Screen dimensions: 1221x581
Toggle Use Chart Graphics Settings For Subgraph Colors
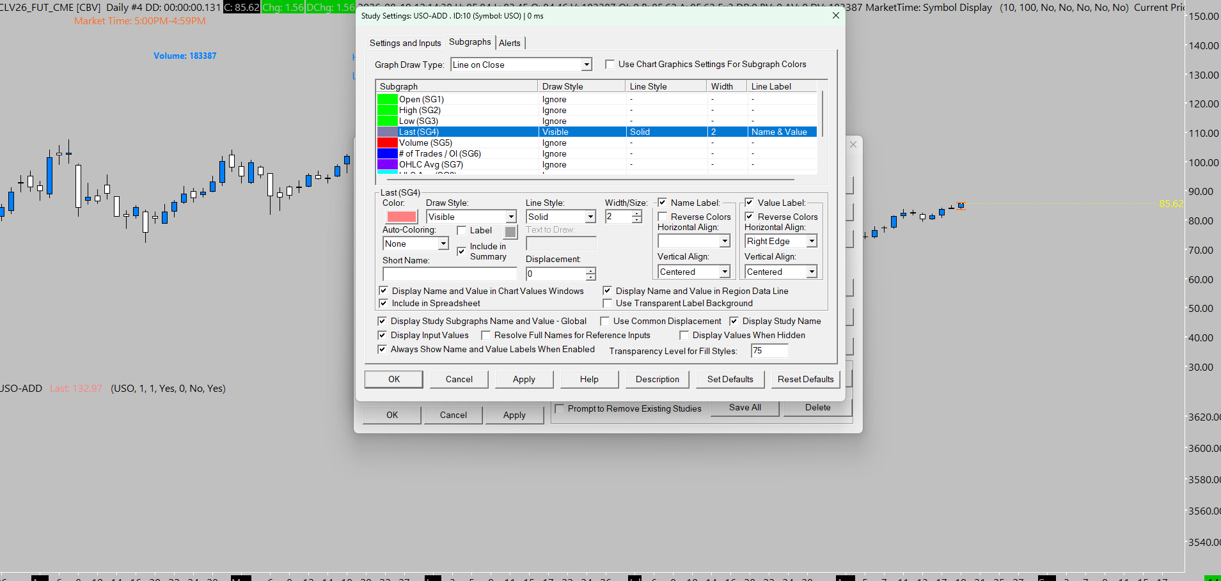pos(610,64)
